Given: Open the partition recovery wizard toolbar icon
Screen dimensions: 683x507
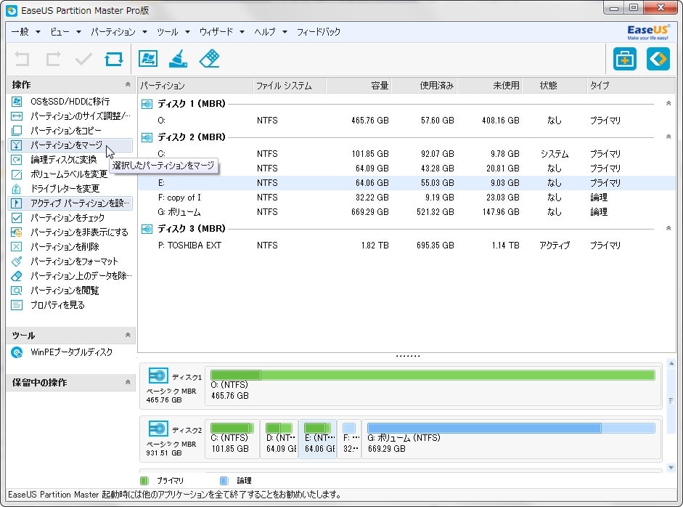Looking at the screenshot, I should (148, 59).
